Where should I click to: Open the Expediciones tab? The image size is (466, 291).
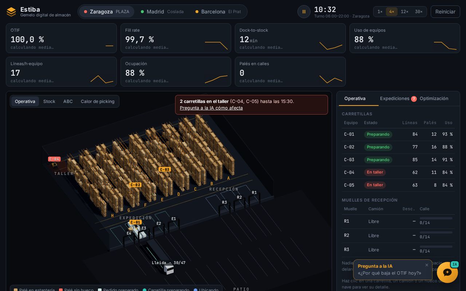398,99
